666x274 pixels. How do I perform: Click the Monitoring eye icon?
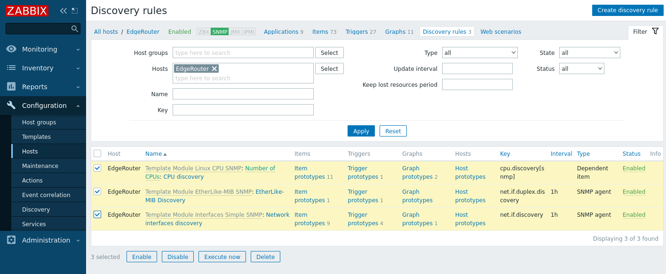(x=11, y=49)
